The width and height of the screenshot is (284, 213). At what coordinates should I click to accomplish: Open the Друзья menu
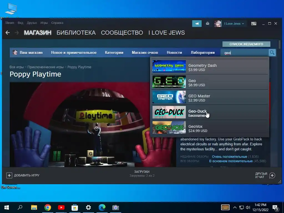(32, 23)
